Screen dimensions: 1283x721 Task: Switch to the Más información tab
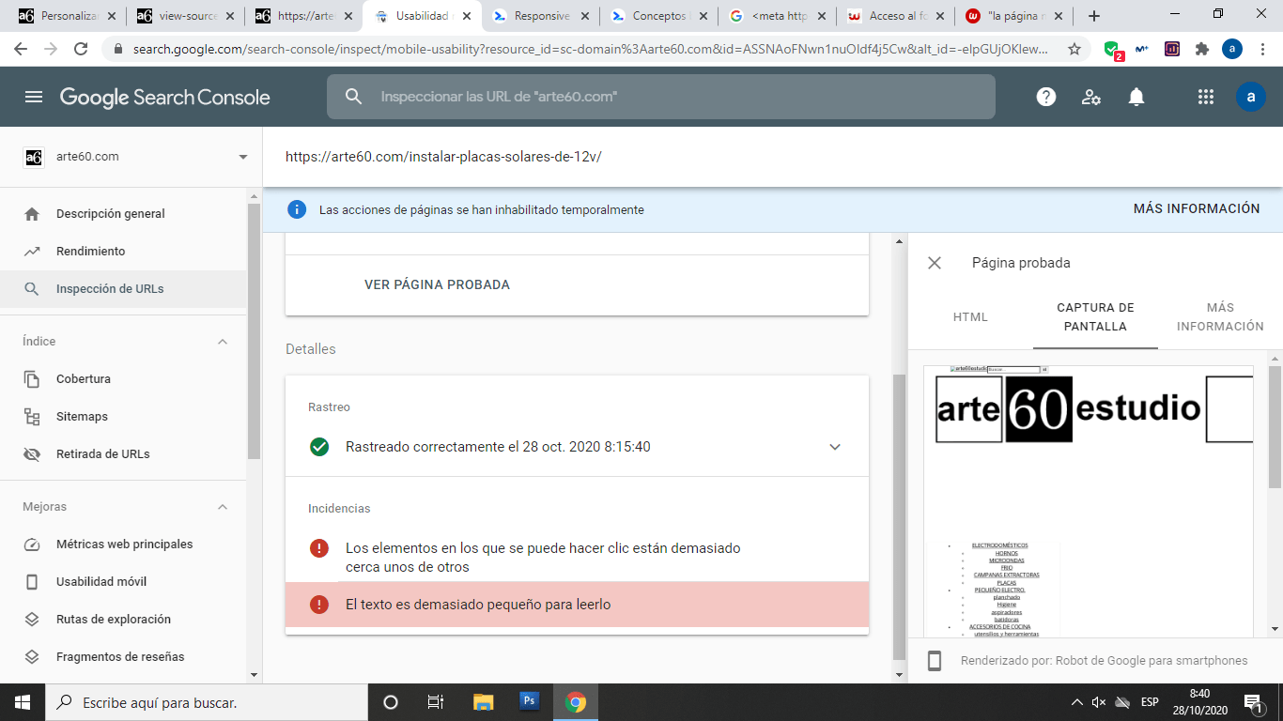click(1220, 317)
